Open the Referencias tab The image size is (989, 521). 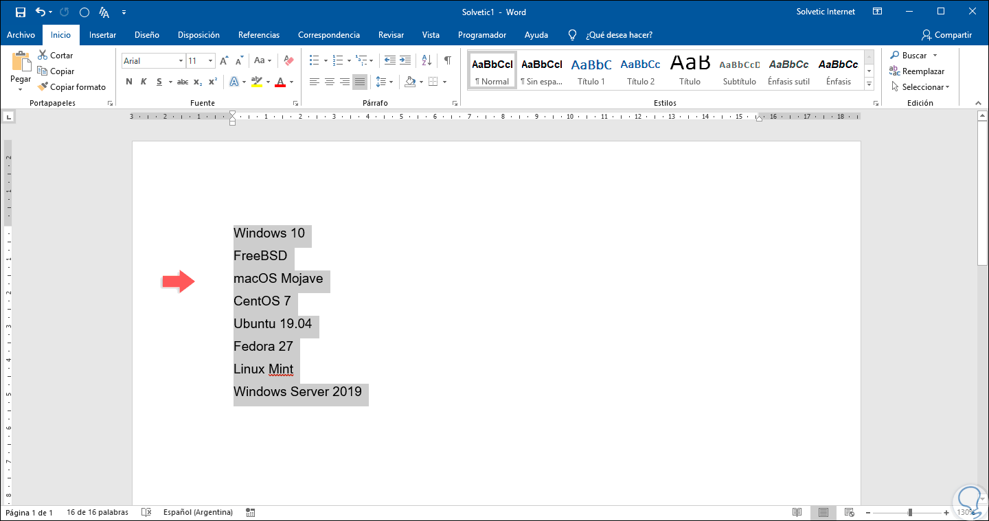[259, 35]
